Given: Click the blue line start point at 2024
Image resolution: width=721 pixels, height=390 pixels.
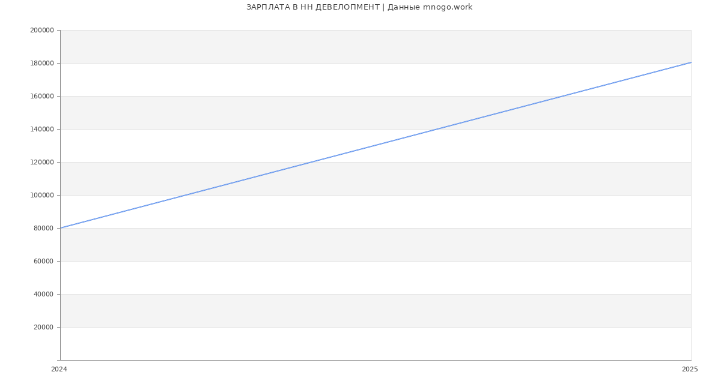Looking at the screenshot, I should [x=61, y=228].
